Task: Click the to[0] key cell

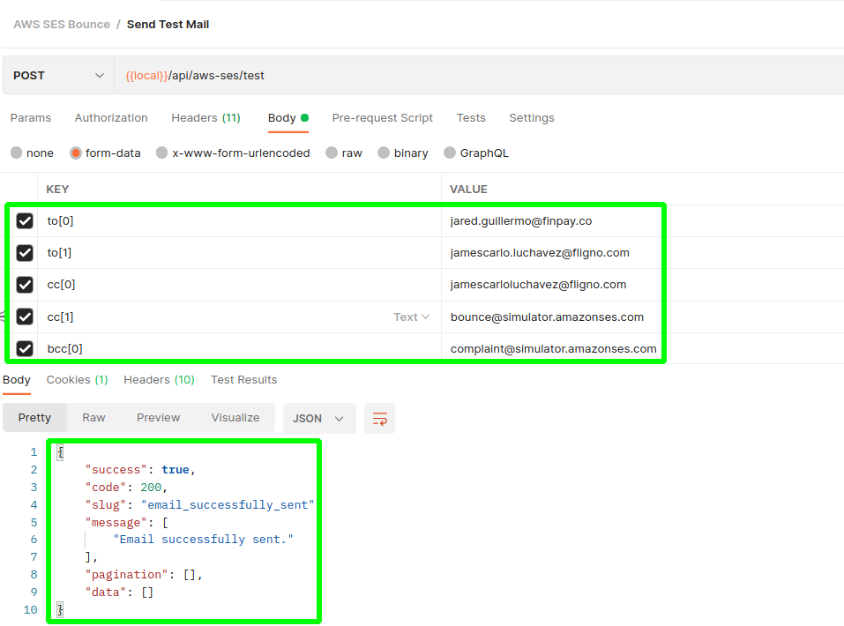Action: pos(240,220)
